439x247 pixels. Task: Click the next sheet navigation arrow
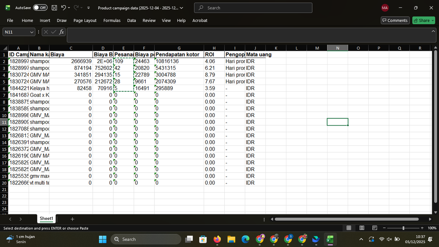click(x=21, y=219)
